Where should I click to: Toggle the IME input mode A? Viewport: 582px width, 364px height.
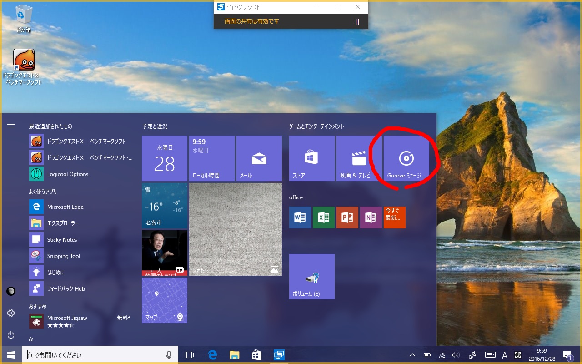[505, 355]
